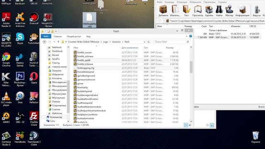Open WinRAR Параметры menu
The height and width of the screenshot is (149, 265).
pyautogui.click(x=210, y=2)
